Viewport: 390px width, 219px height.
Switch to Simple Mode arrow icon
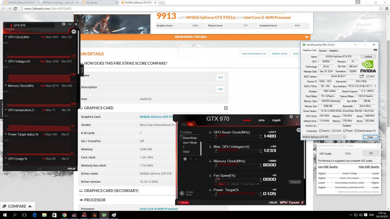tap(182, 193)
